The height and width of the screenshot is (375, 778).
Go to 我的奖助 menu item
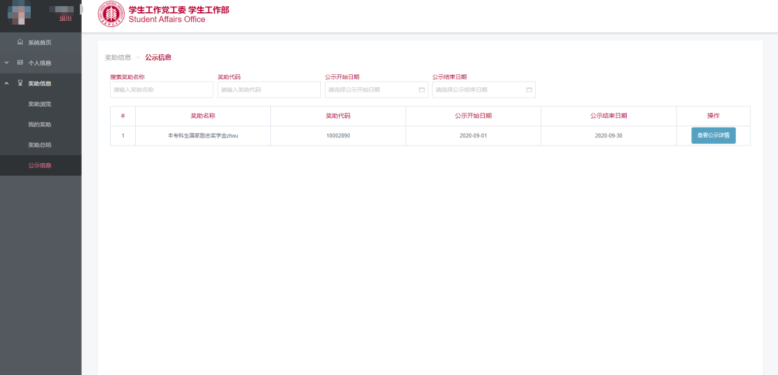[39, 125]
